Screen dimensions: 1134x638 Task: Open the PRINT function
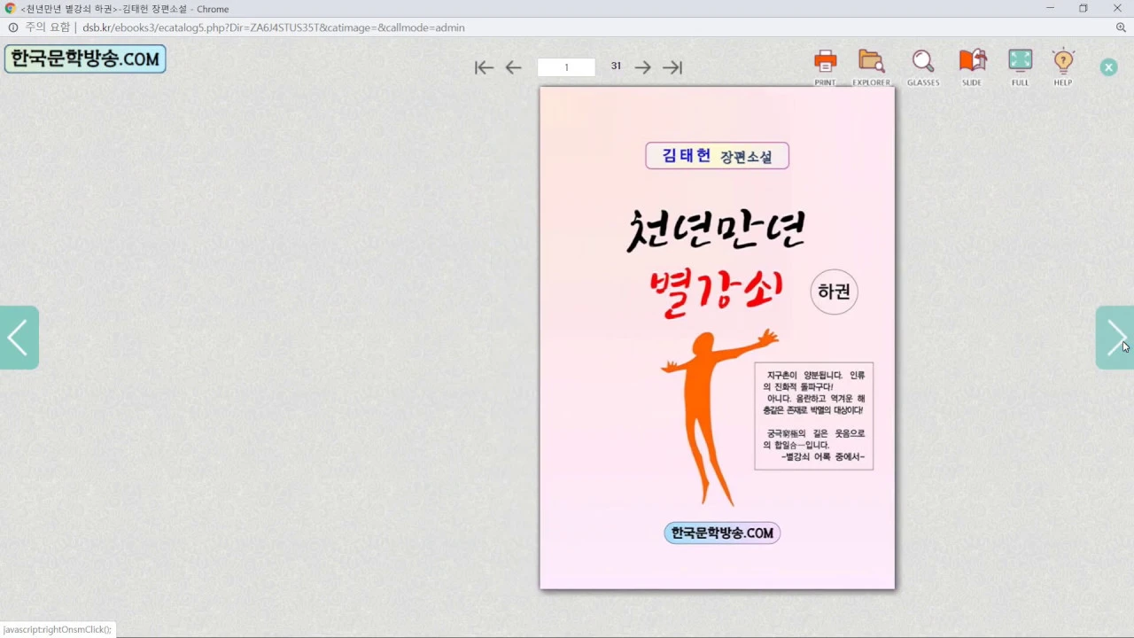tap(825, 67)
